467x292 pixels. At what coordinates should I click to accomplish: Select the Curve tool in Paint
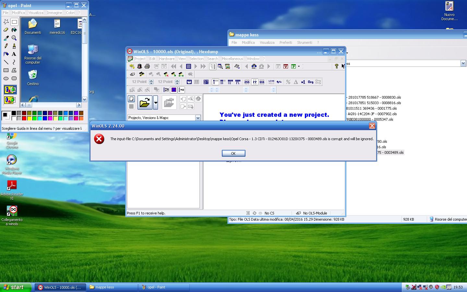pos(14,62)
